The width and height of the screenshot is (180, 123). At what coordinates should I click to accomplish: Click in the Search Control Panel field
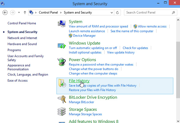151,13
